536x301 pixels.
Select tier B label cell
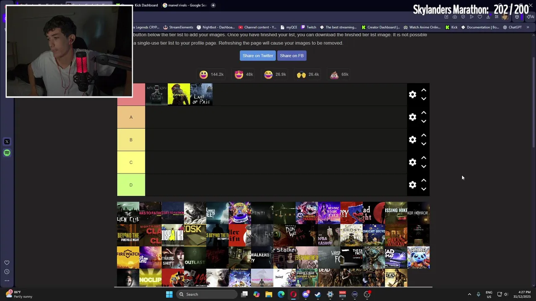tap(131, 140)
